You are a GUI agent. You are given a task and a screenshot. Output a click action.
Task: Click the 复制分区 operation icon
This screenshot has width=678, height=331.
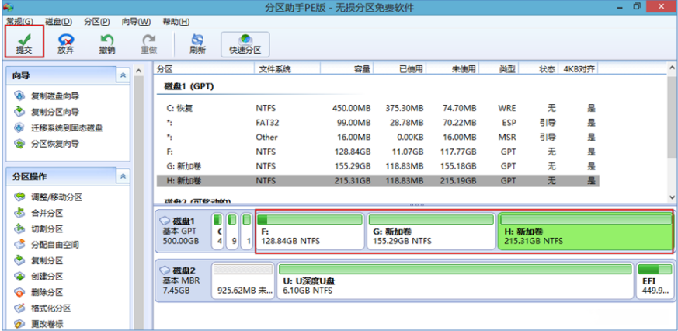pos(20,260)
